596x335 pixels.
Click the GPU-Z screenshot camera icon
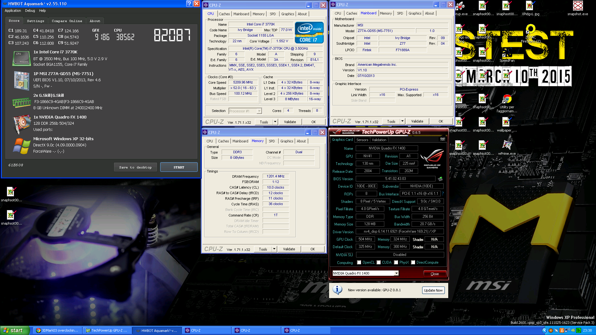coord(443,139)
